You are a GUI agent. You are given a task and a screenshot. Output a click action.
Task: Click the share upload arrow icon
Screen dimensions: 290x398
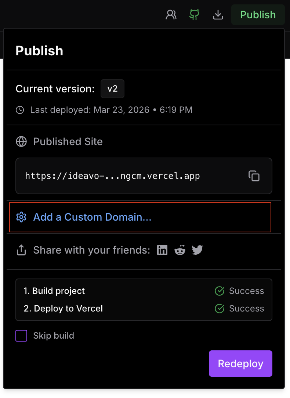(21, 250)
